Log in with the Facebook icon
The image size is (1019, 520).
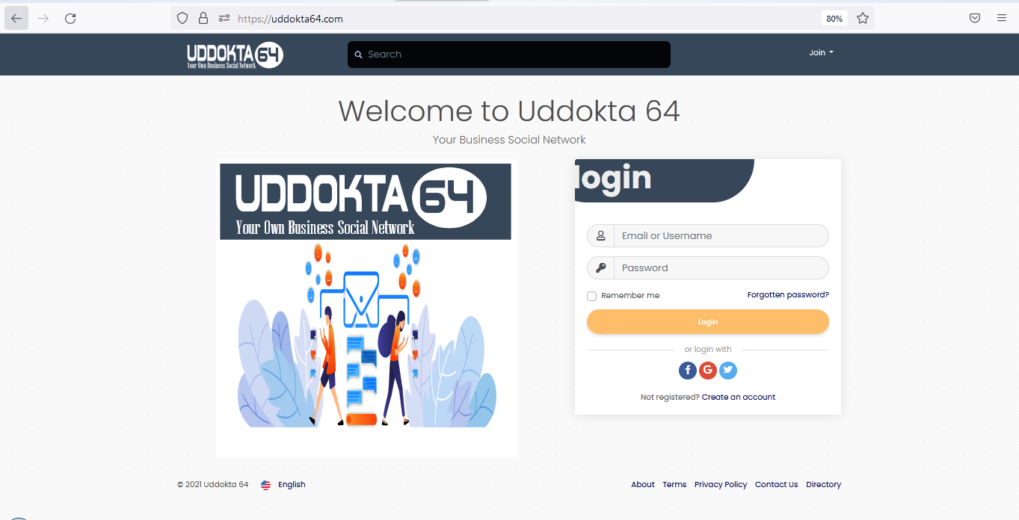[688, 370]
